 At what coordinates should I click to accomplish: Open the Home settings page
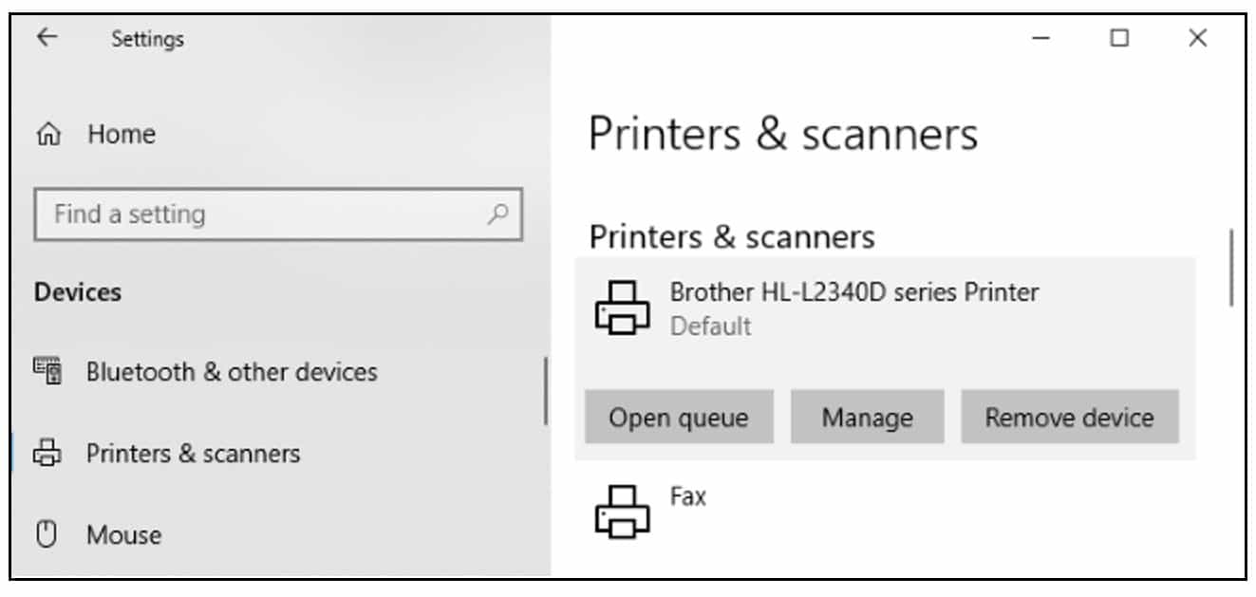click(121, 135)
